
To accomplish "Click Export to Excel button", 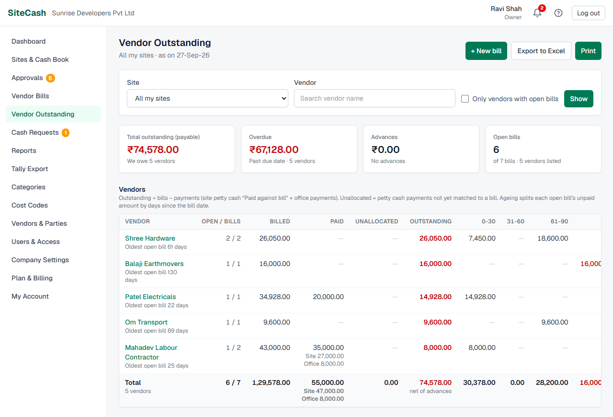I will coord(541,51).
